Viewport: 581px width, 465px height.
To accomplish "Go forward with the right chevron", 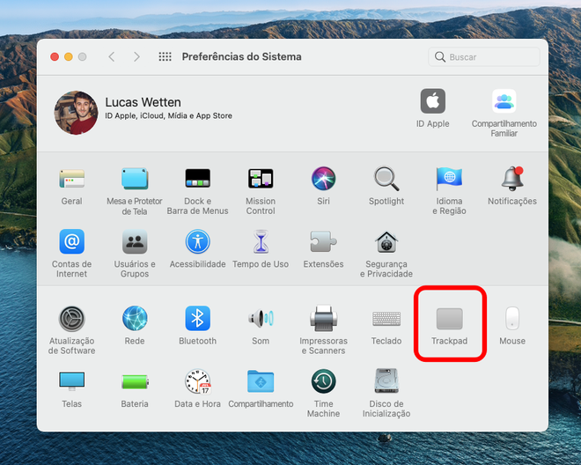I will (x=136, y=56).
